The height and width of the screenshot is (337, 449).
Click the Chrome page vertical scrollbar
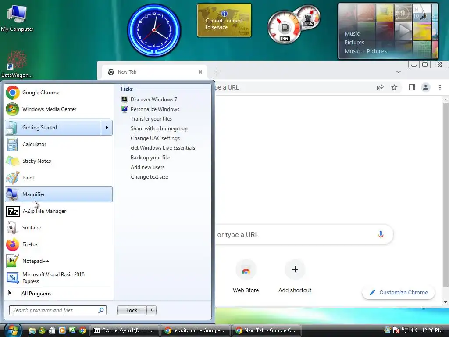(x=445, y=195)
